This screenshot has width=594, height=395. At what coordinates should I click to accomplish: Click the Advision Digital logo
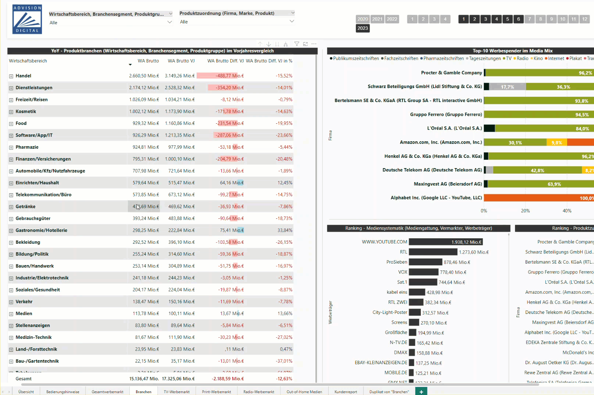pyautogui.click(x=27, y=19)
